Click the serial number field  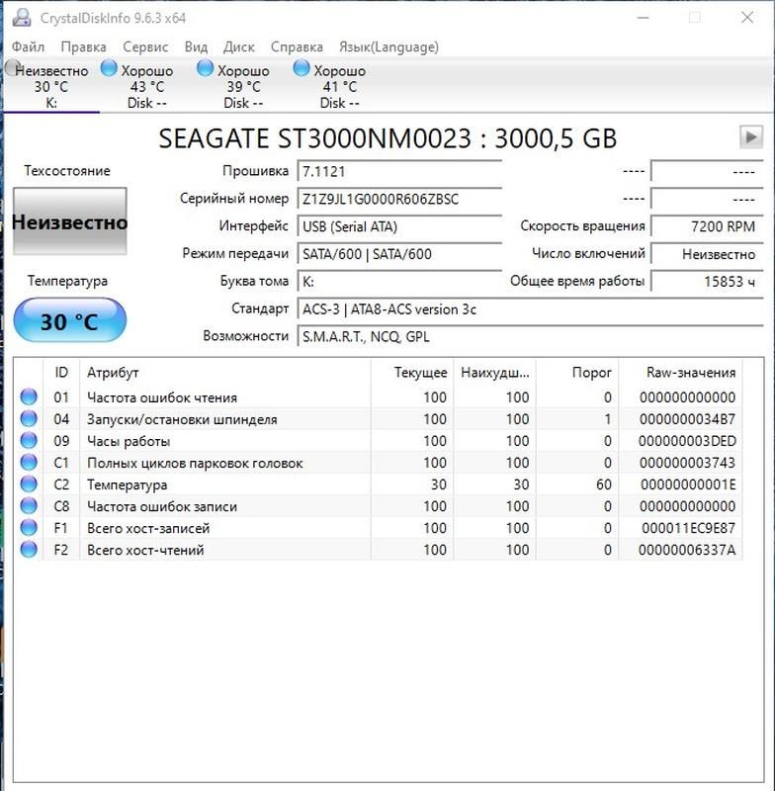[399, 199]
